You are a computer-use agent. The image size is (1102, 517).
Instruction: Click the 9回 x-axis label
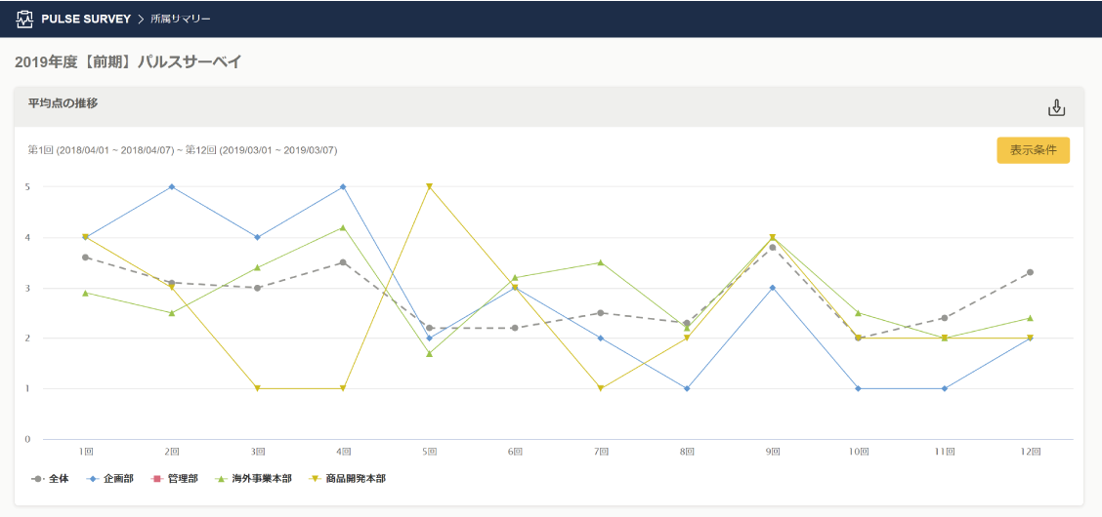click(x=772, y=453)
